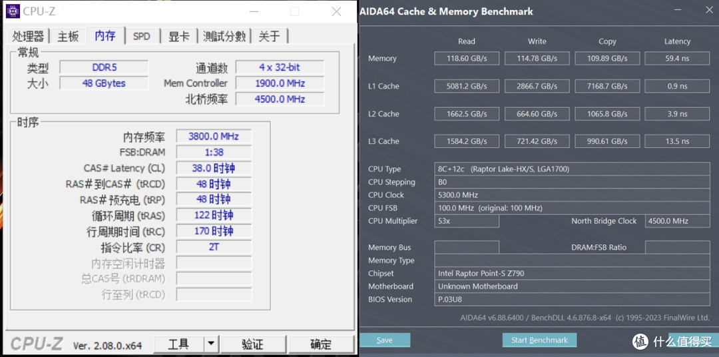Click the empty Memory Type field in AIDA64
The height and width of the screenshot is (357, 719).
tap(573, 260)
